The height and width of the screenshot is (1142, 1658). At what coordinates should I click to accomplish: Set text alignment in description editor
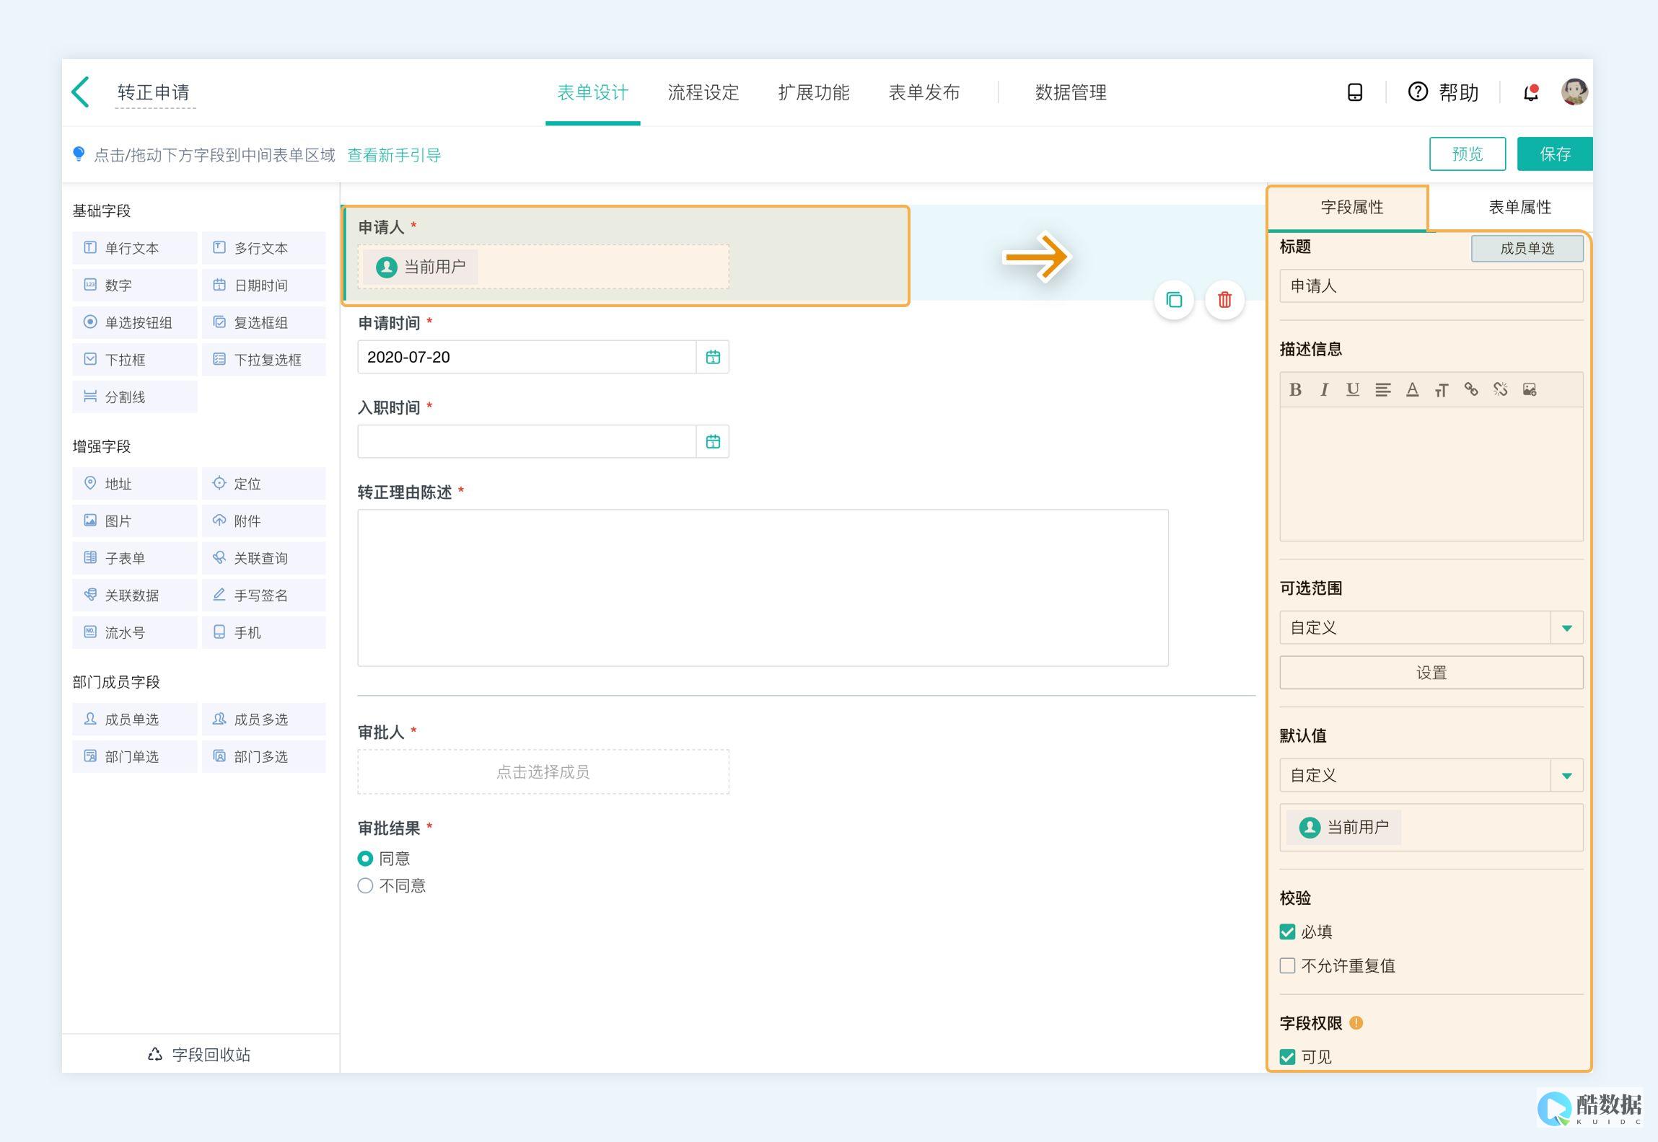click(x=1382, y=390)
